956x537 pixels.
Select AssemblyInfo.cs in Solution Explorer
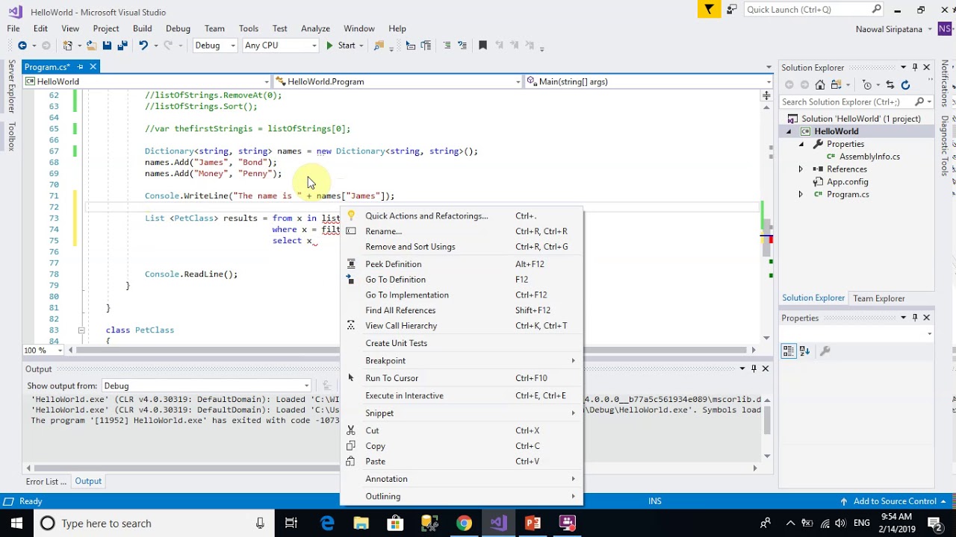click(869, 157)
